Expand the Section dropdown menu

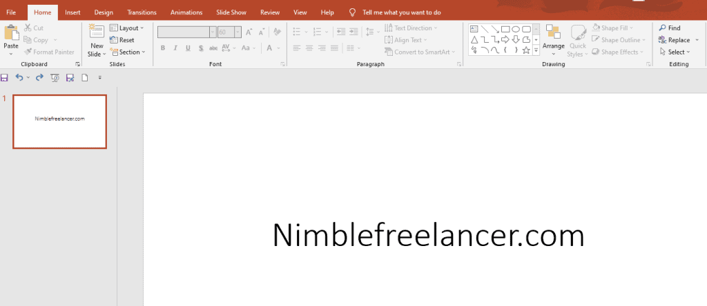pos(128,52)
